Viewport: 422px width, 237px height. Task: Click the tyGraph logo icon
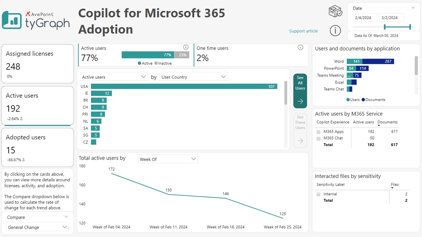[x=12, y=20]
